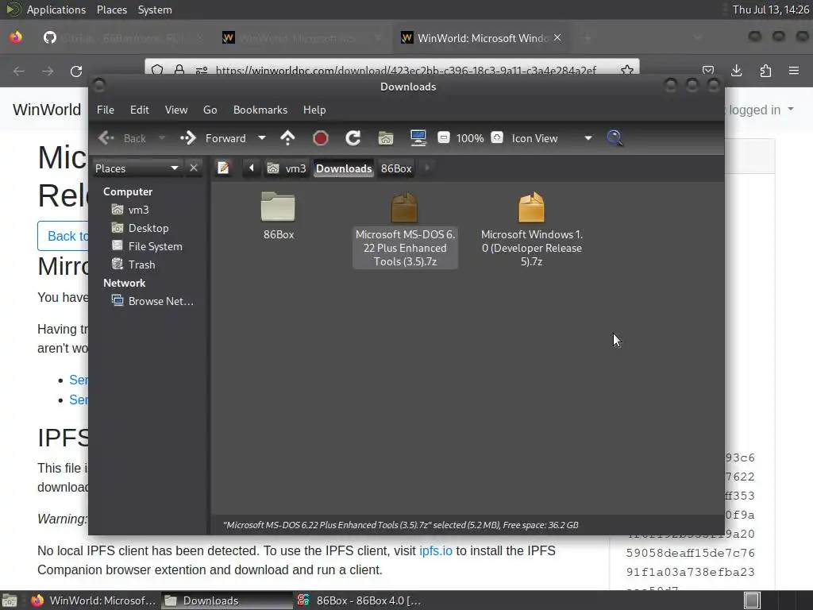The width and height of the screenshot is (813, 610).
Task: Open the file search magnifier
Action: [615, 138]
